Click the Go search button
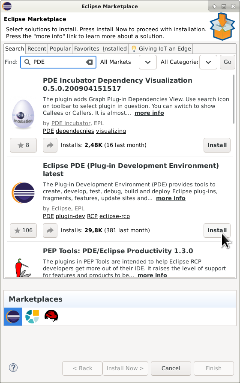This screenshot has height=383, width=240. tap(227, 62)
